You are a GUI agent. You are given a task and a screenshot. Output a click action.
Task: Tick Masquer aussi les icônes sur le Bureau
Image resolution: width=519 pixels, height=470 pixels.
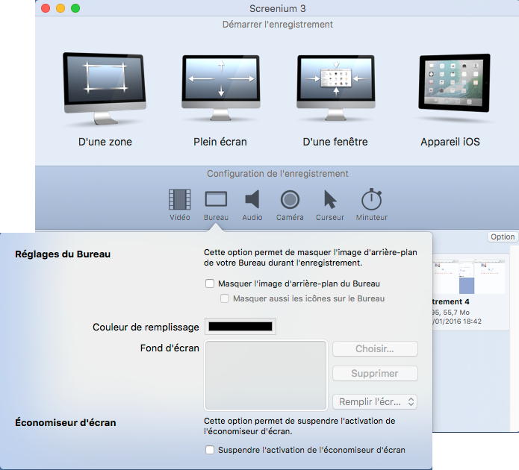pos(225,298)
